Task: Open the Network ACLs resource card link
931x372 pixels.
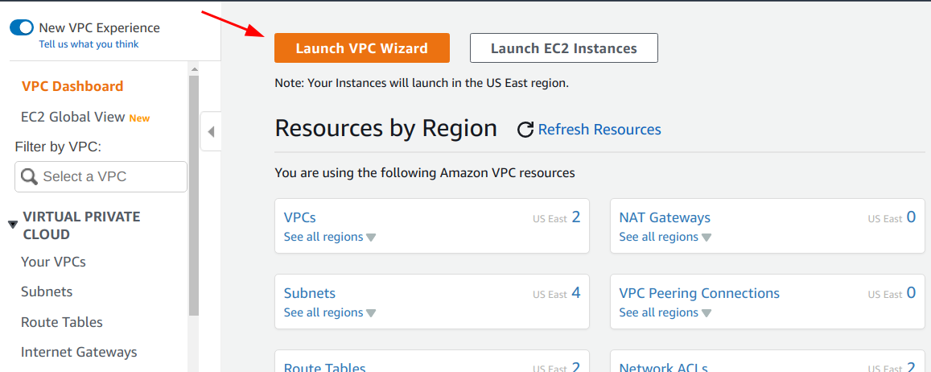Action: [x=663, y=367]
